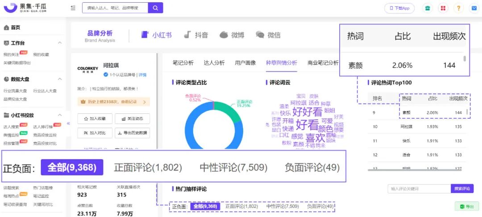This screenshot has height=217, width=482.
Task: Open 我的关注 in the sidebar
Action: (11, 55)
